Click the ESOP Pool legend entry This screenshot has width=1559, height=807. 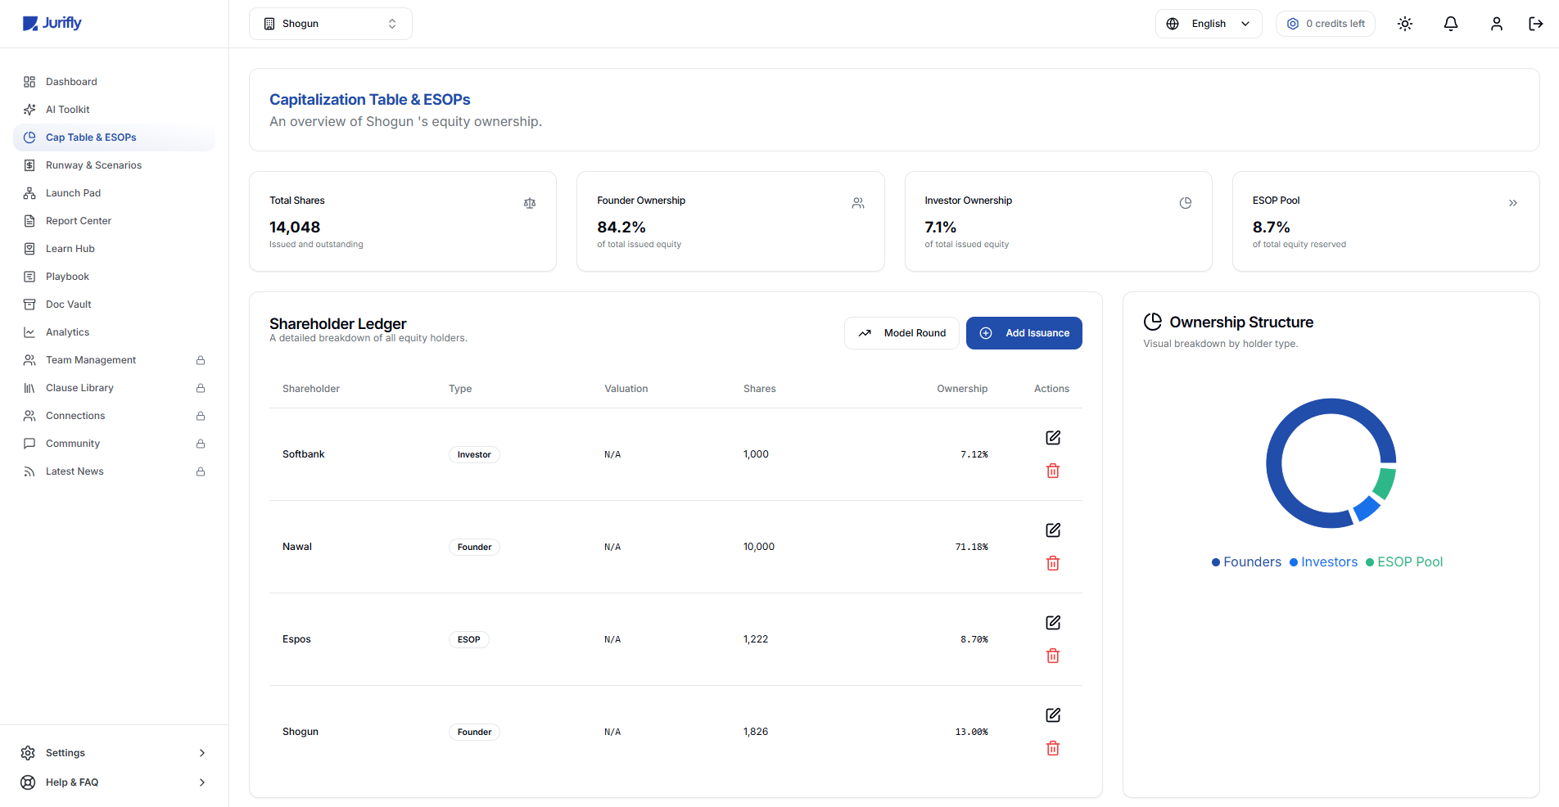[x=1403, y=562]
